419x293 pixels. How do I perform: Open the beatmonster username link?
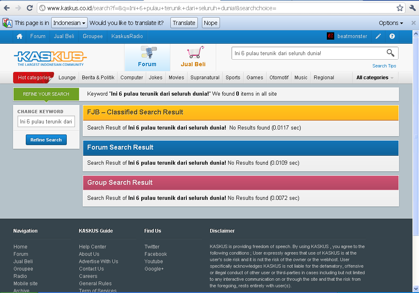click(352, 36)
